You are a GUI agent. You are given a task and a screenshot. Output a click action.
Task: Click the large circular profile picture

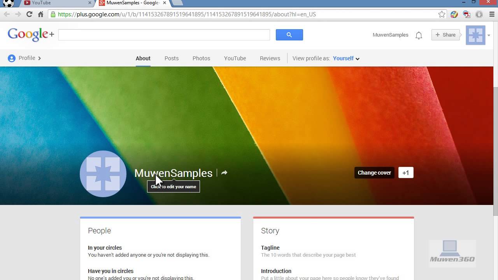[x=103, y=174]
